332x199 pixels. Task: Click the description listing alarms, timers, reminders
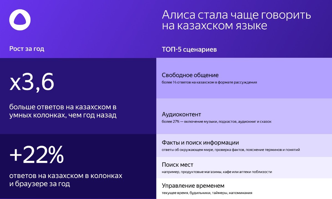pos(207,193)
